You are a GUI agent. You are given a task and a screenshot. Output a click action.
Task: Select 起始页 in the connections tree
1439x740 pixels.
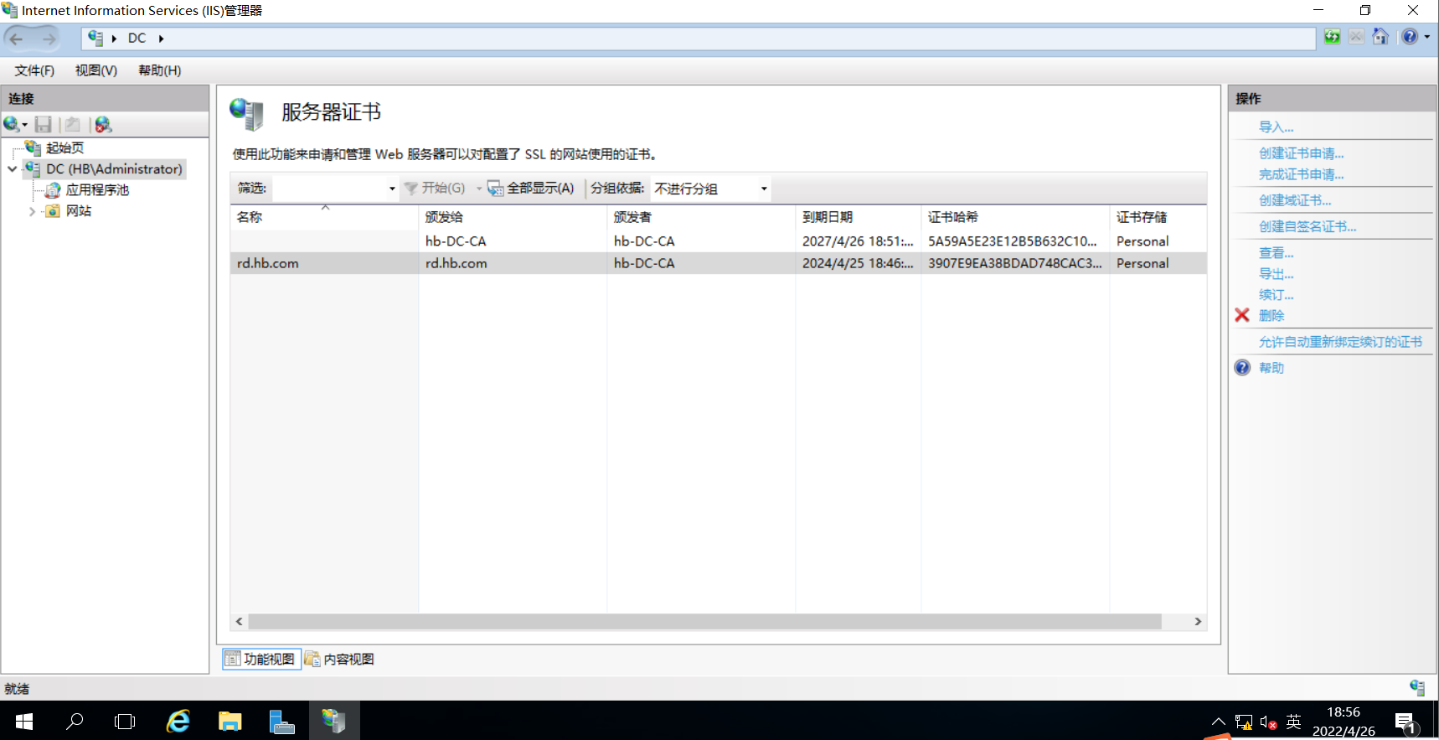pos(64,147)
